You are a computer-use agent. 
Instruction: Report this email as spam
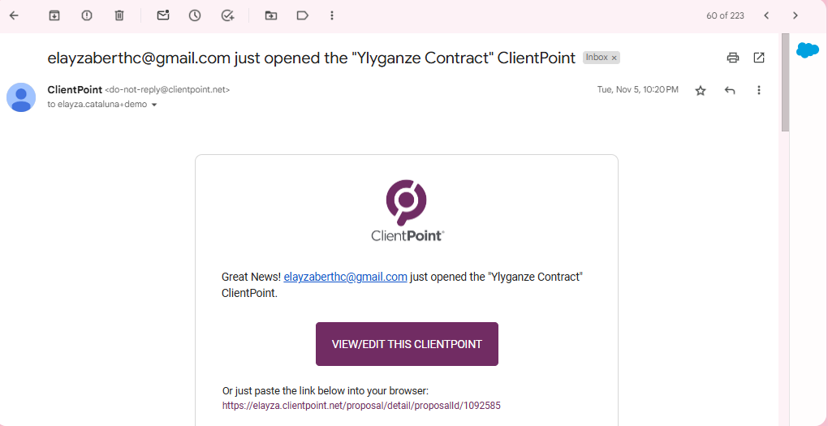point(87,16)
